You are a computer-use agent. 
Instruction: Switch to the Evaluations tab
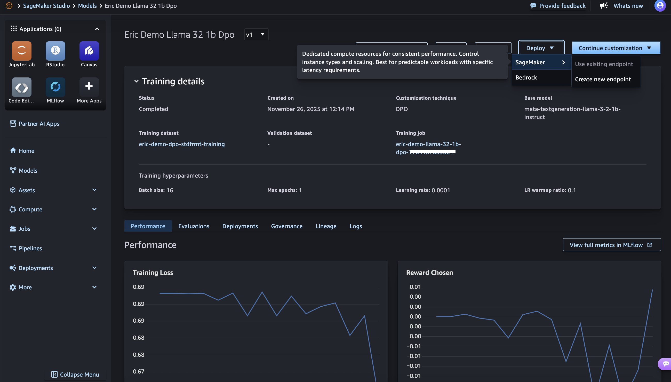pos(194,226)
